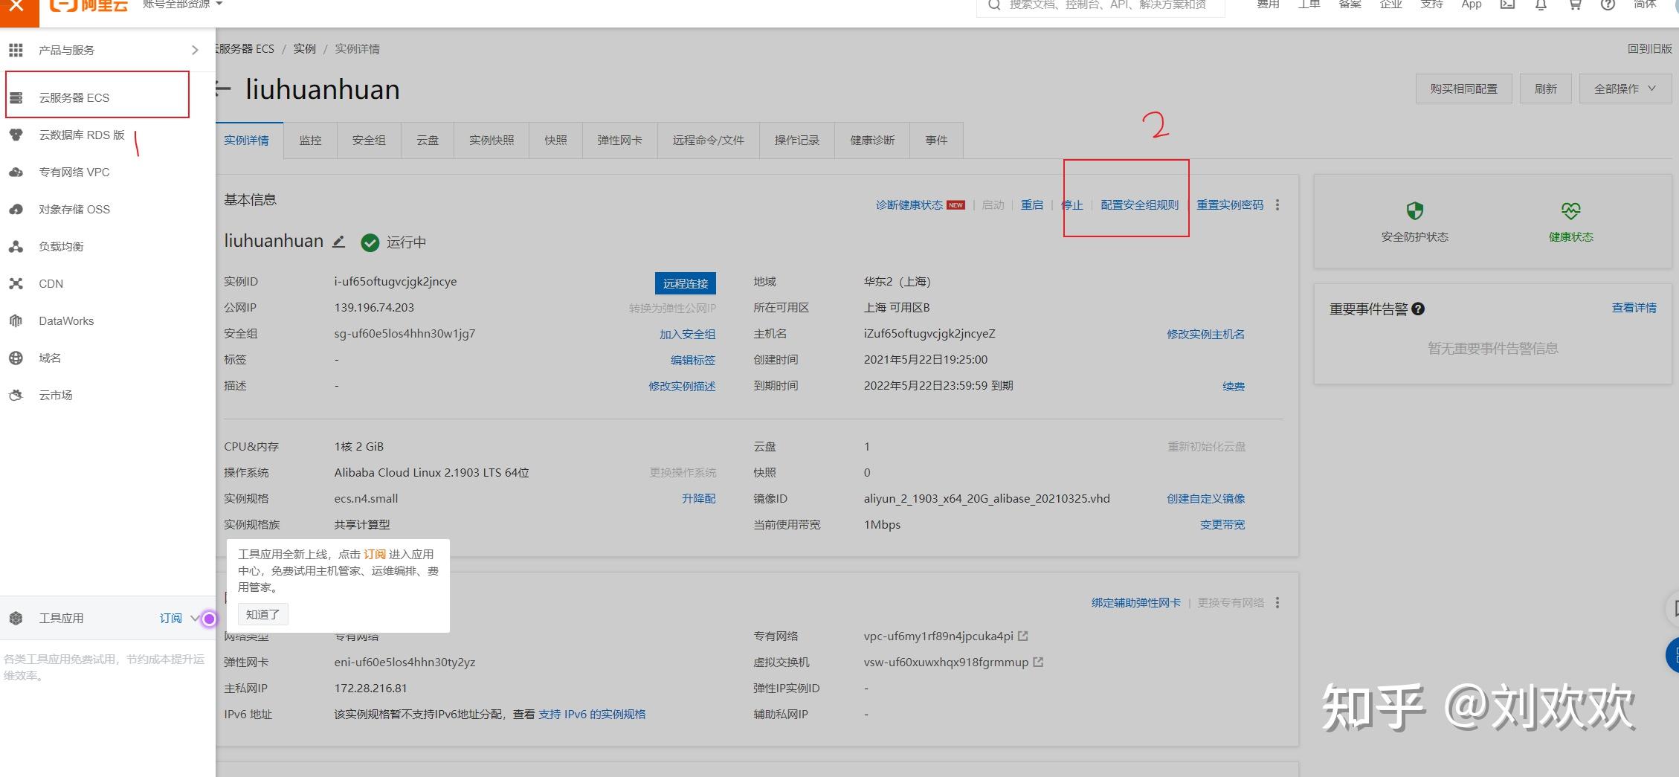This screenshot has height=777, width=1679.
Task: Click the 编辑标签 link
Action: (x=693, y=360)
